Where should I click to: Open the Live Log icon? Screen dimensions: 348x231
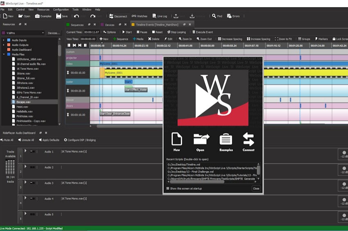pyautogui.click(x=154, y=16)
